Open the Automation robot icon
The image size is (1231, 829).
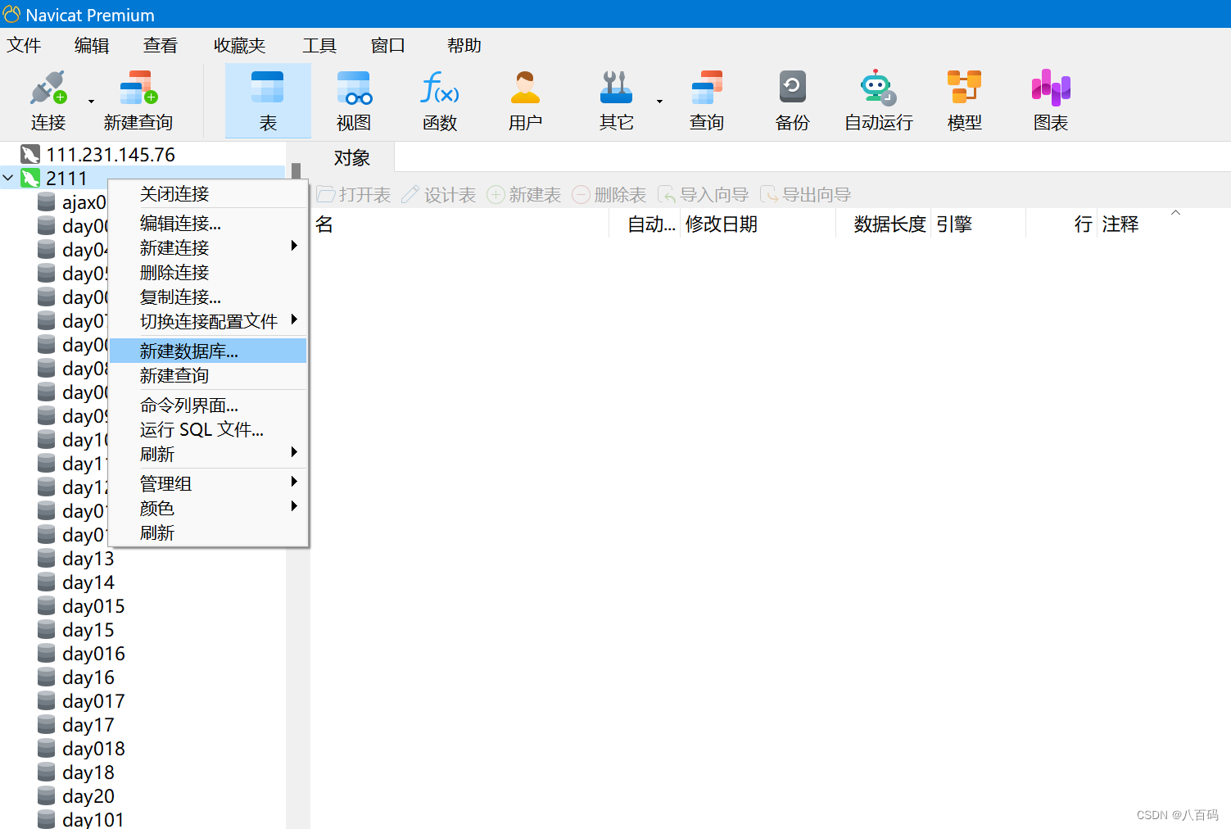point(879,88)
